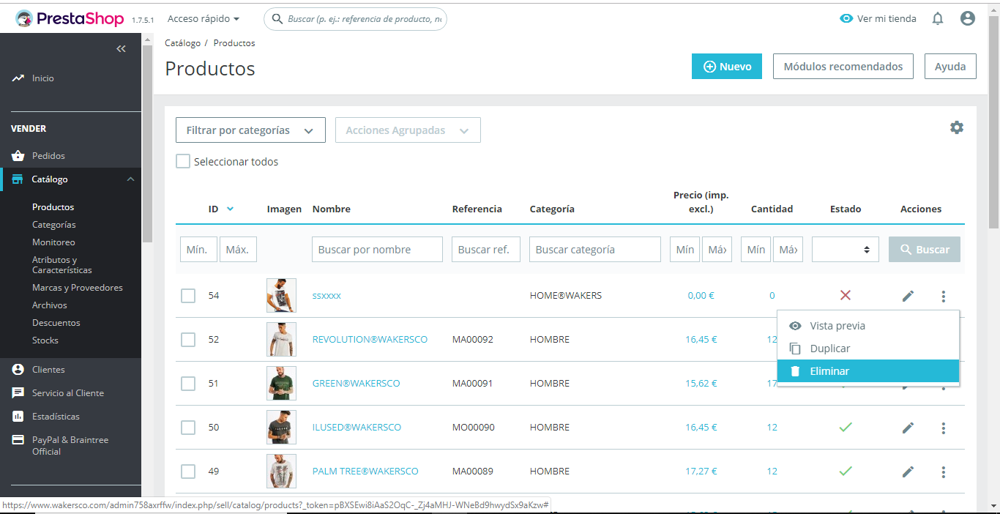1000x514 pixels.
Task: Open three-dot menu for PALM TREE®WAKERSCO
Action: tap(944, 472)
